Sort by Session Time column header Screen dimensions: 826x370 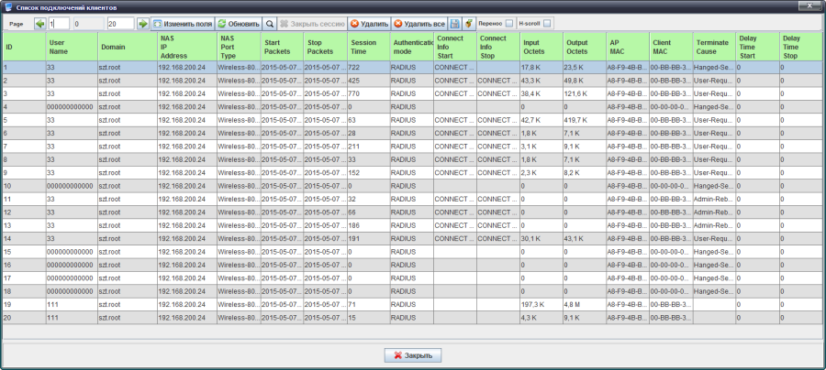pos(367,47)
